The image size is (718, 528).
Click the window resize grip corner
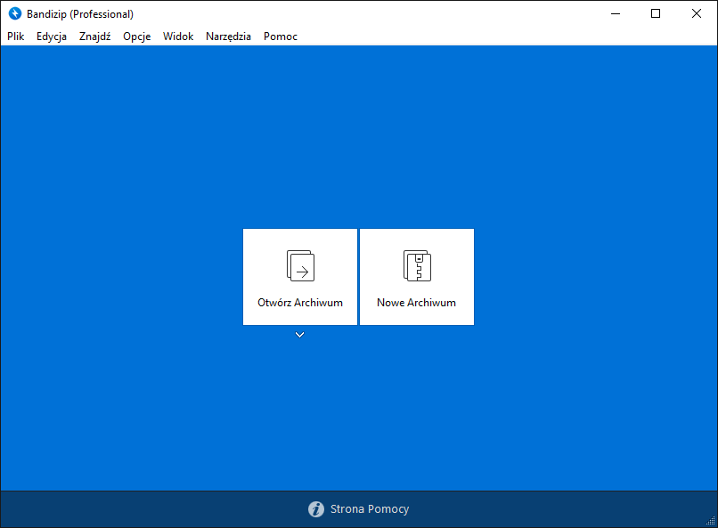[711, 521]
